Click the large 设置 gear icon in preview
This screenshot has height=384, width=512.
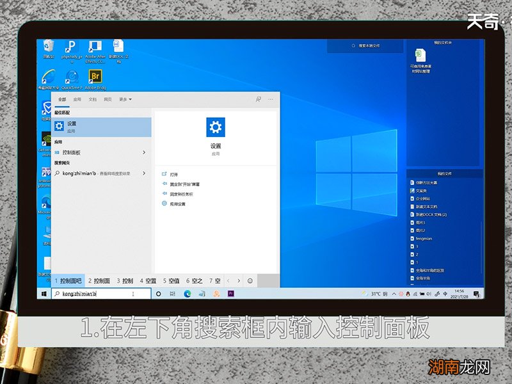tap(216, 127)
